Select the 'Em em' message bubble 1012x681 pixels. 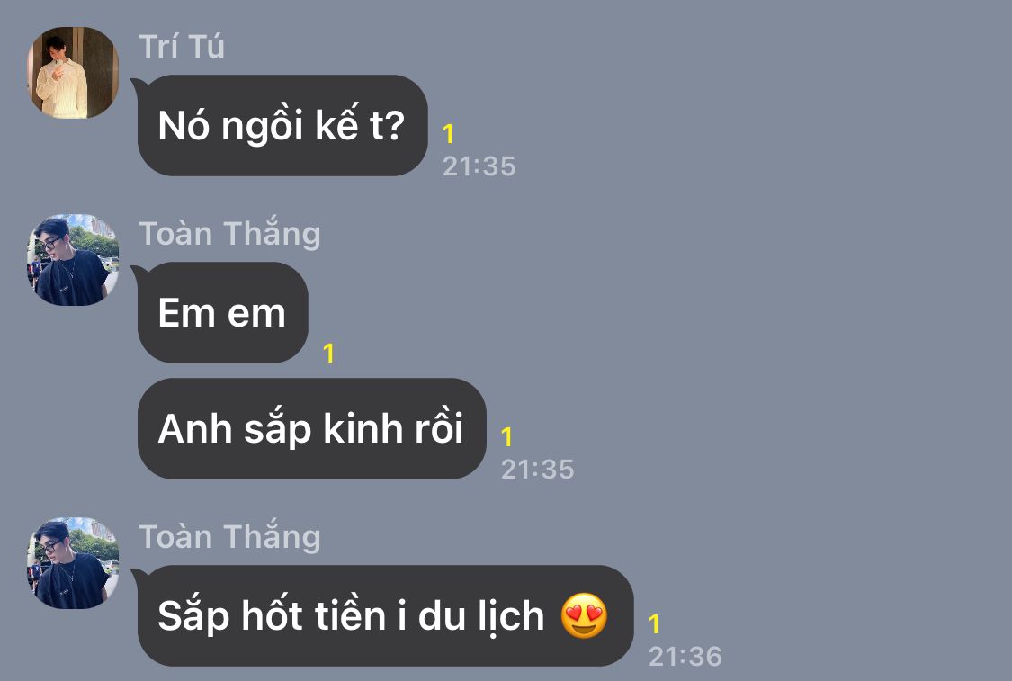click(223, 312)
